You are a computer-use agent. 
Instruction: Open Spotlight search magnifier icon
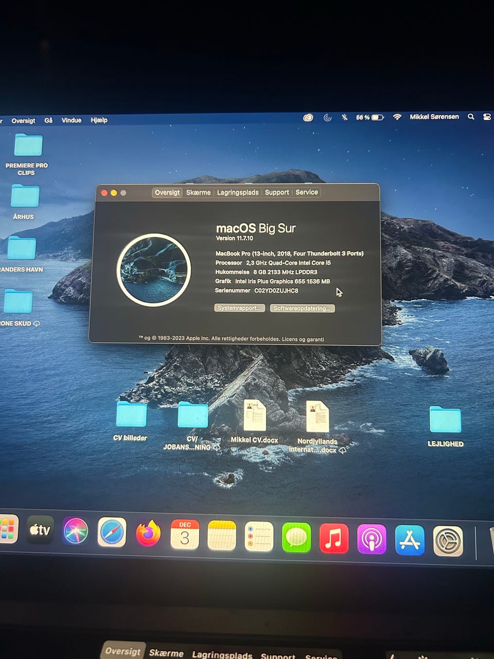click(x=471, y=117)
